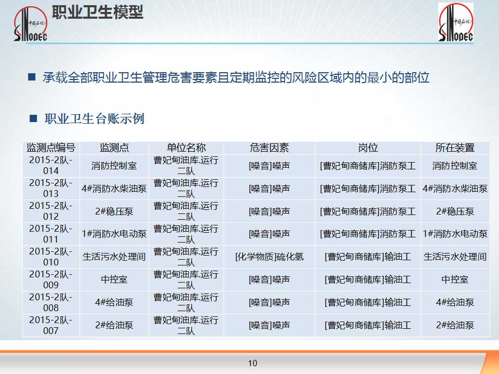Click 1#消防水电动泵 in the 所在装置 column
499x374 pixels.
pyautogui.click(x=455, y=234)
